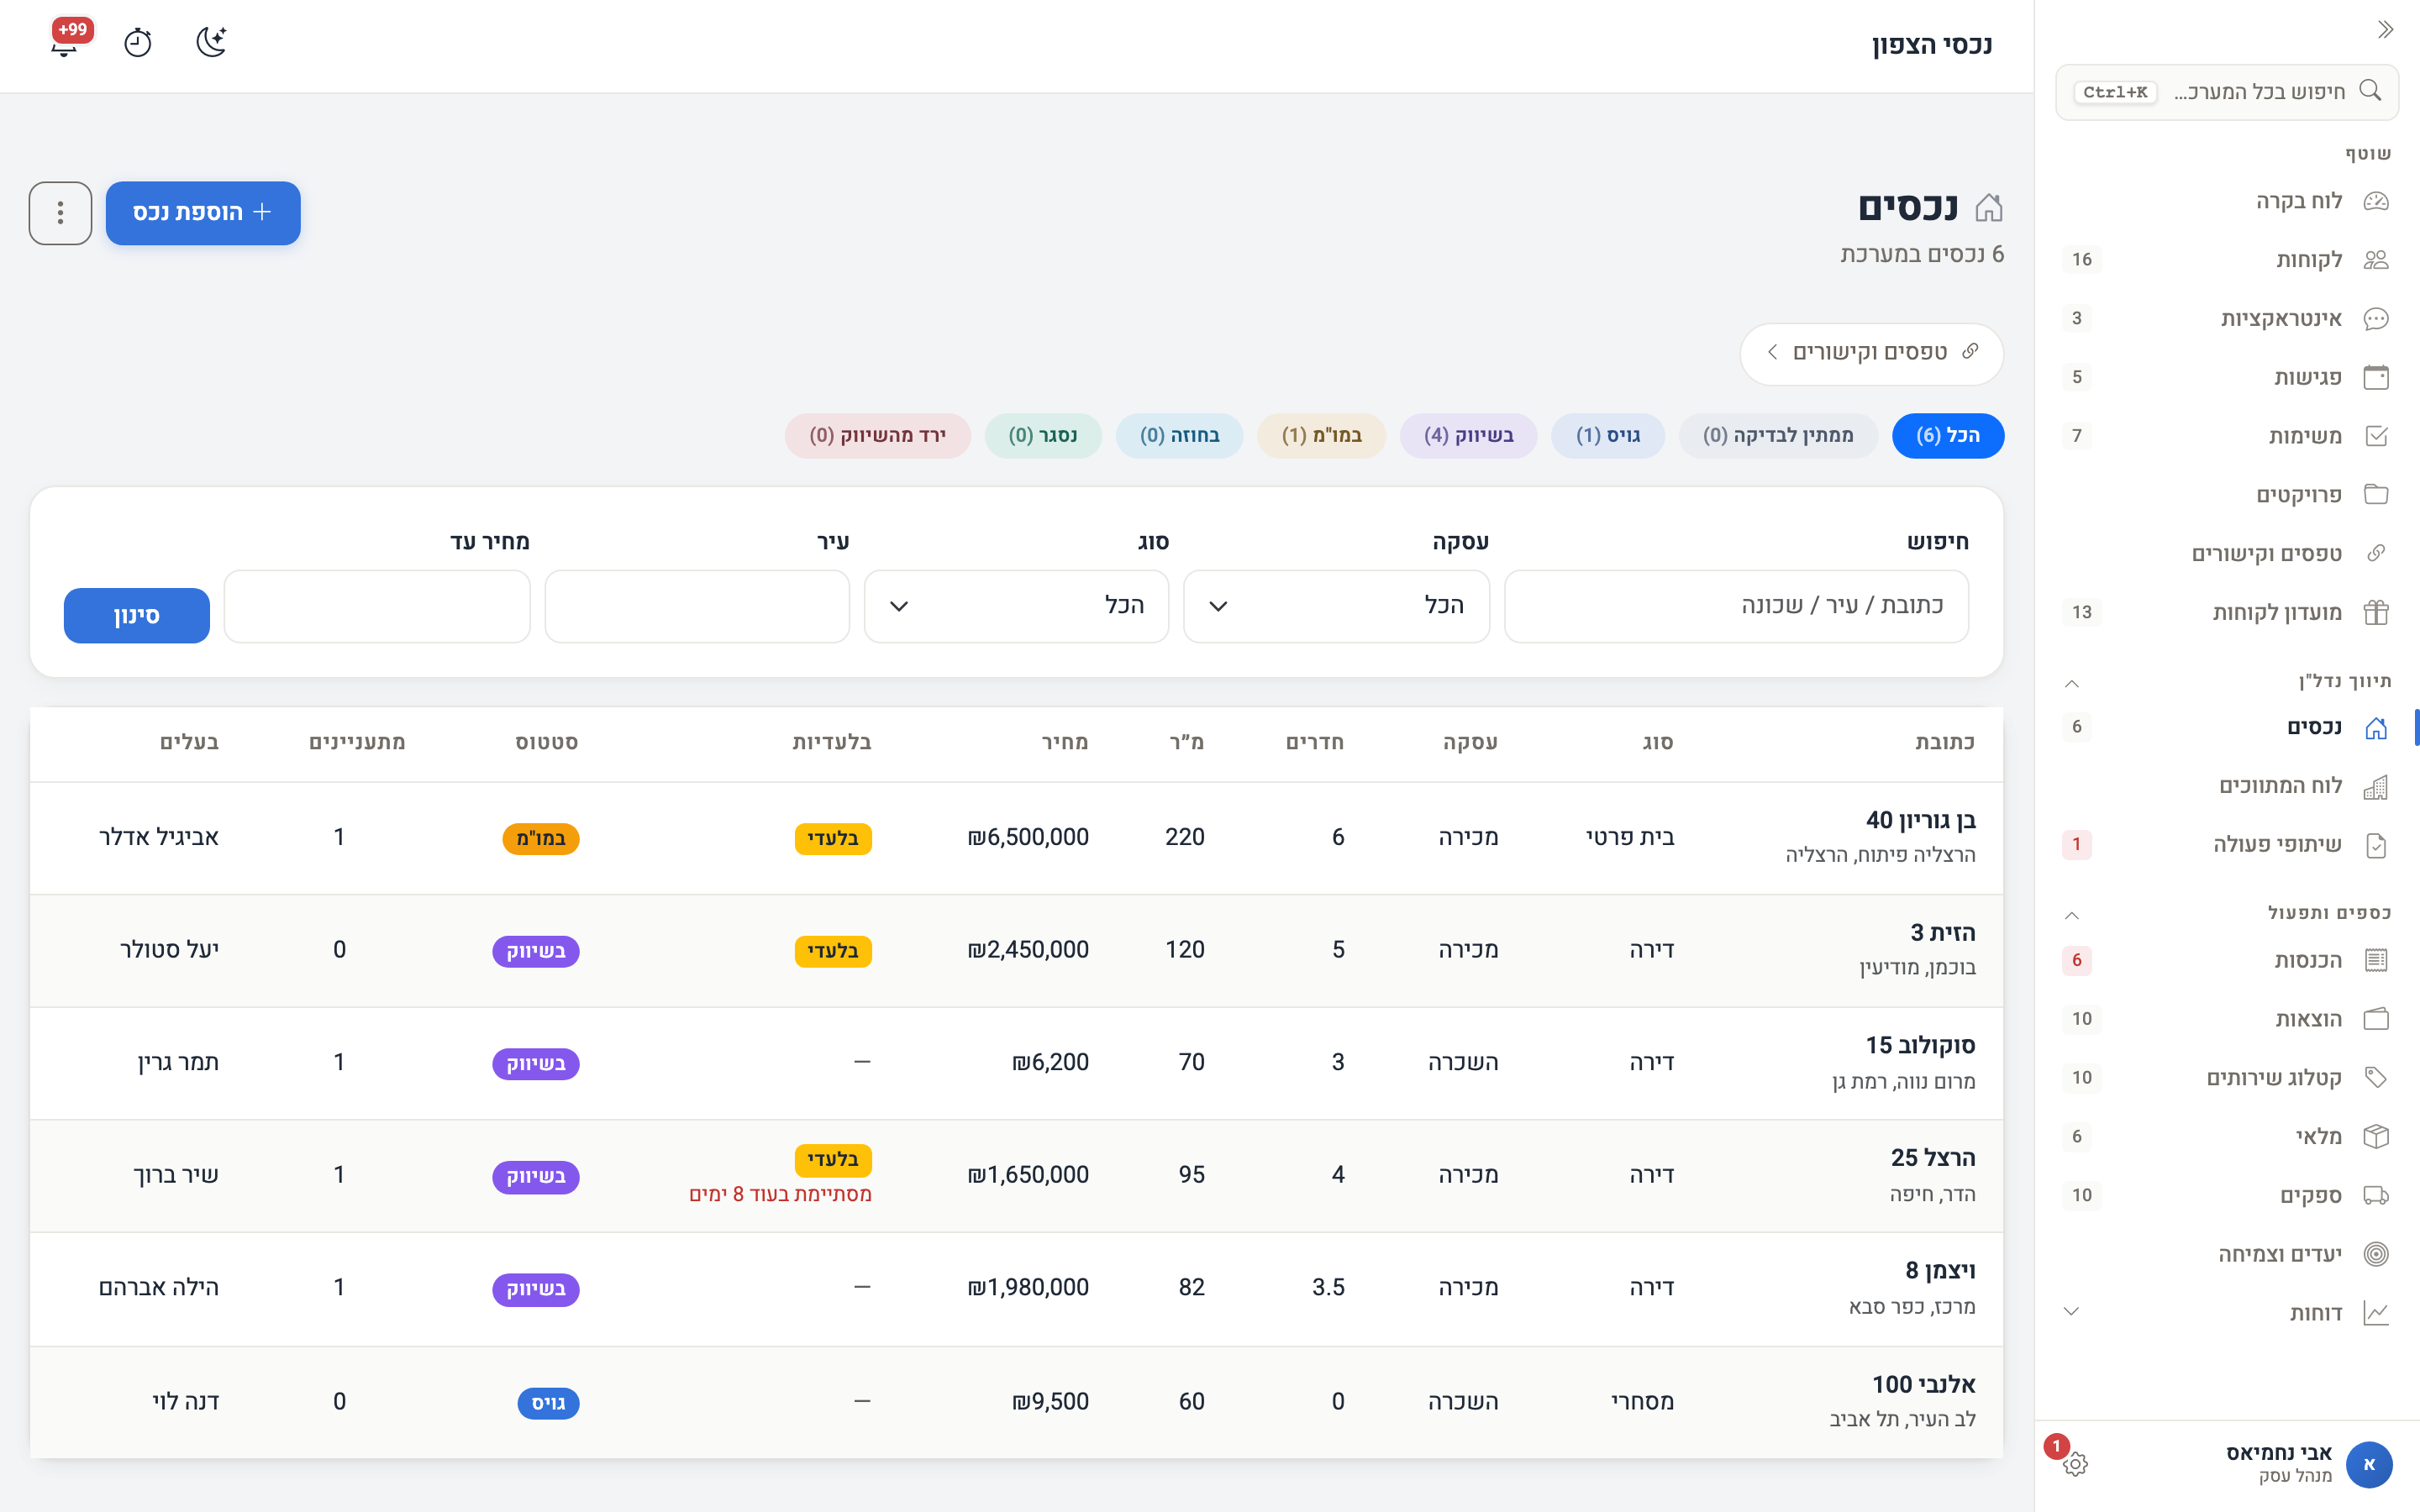
Task: Open פרויקטים folder in sidebar
Action: coord(2227,495)
